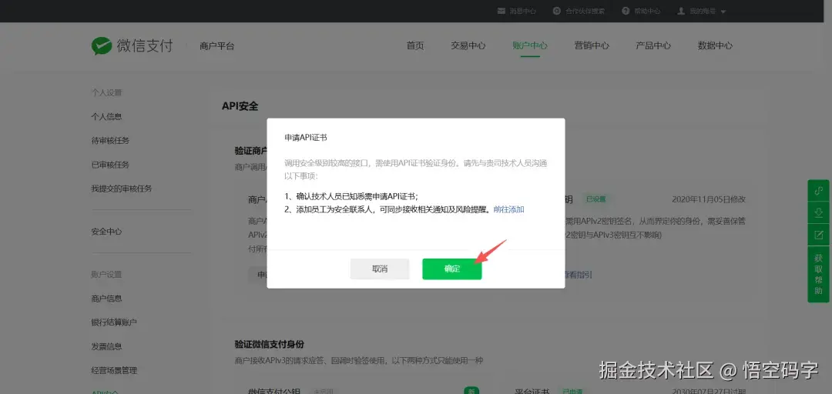Click the API安全 page heading
This screenshot has width=832, height=394.
(240, 106)
